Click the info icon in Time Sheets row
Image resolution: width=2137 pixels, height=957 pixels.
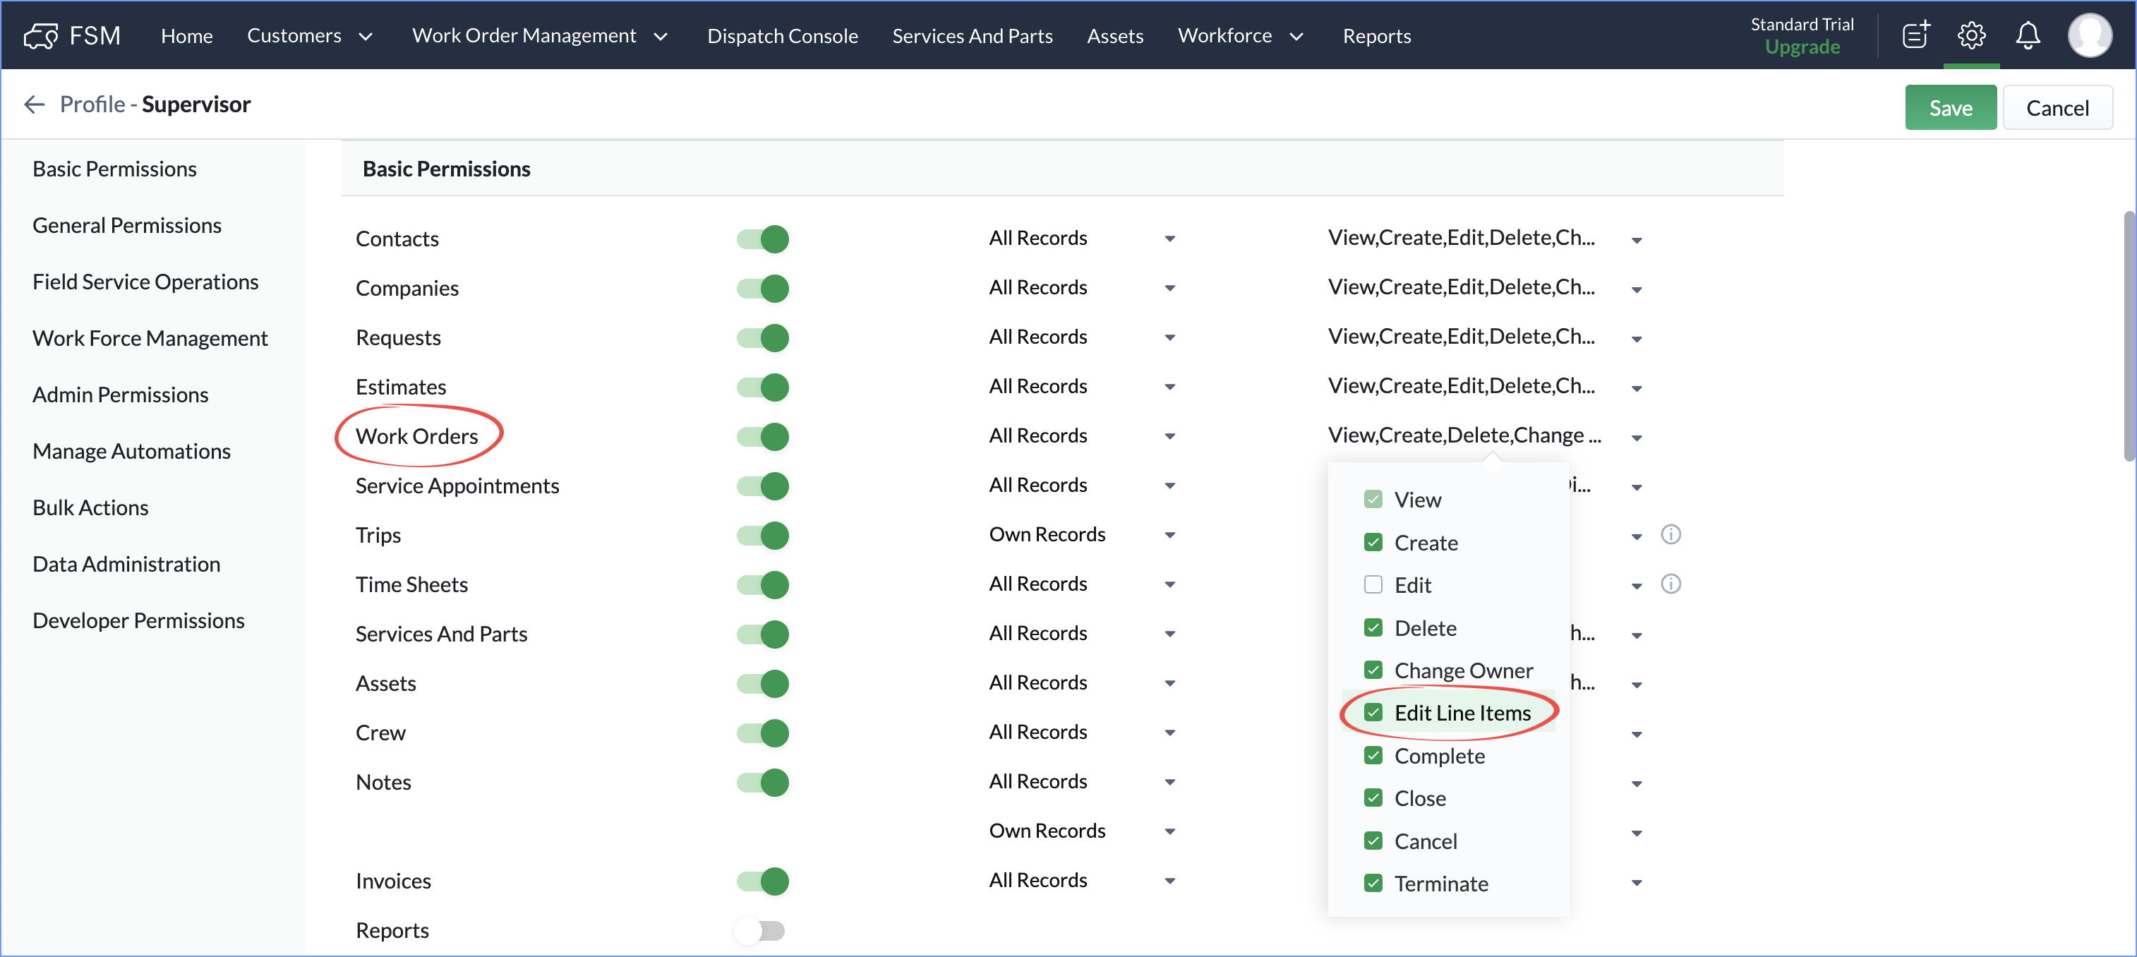[1671, 584]
